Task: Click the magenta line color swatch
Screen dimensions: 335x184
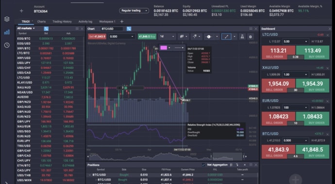Action: [164, 48]
